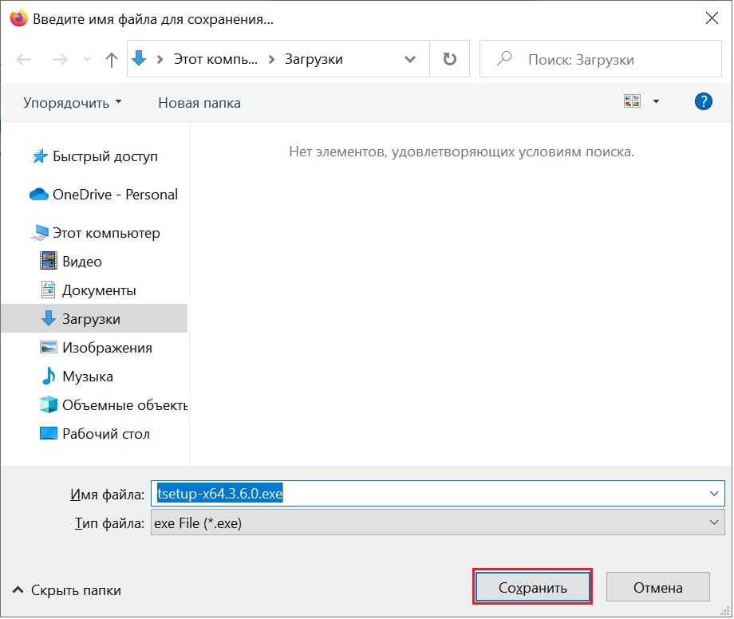
Task: Open OneDrive - Personal in sidebar
Action: click(114, 195)
